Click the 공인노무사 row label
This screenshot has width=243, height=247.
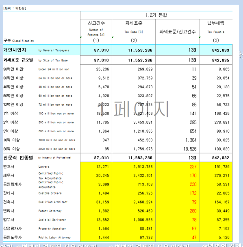point(13,237)
